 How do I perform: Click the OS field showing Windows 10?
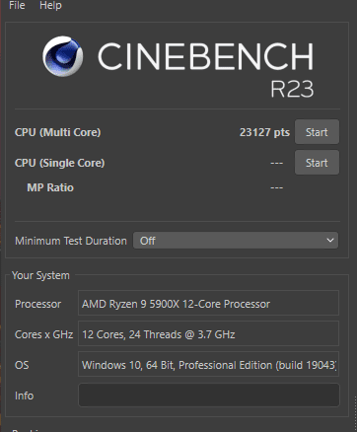point(208,364)
